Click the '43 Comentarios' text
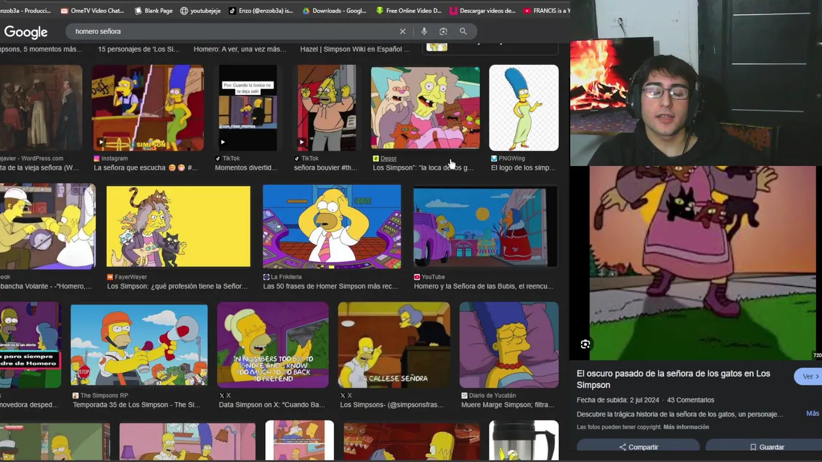822x462 pixels. tap(690, 400)
